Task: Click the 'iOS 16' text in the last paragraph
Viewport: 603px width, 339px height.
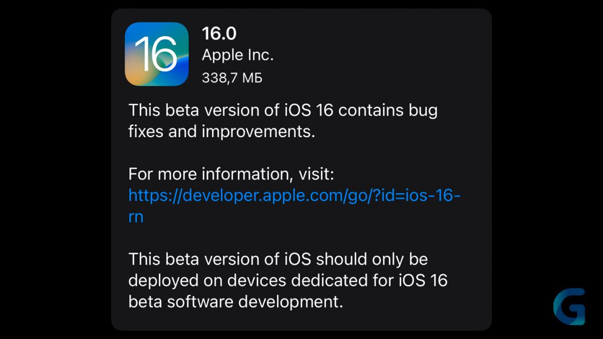Action: (x=423, y=280)
